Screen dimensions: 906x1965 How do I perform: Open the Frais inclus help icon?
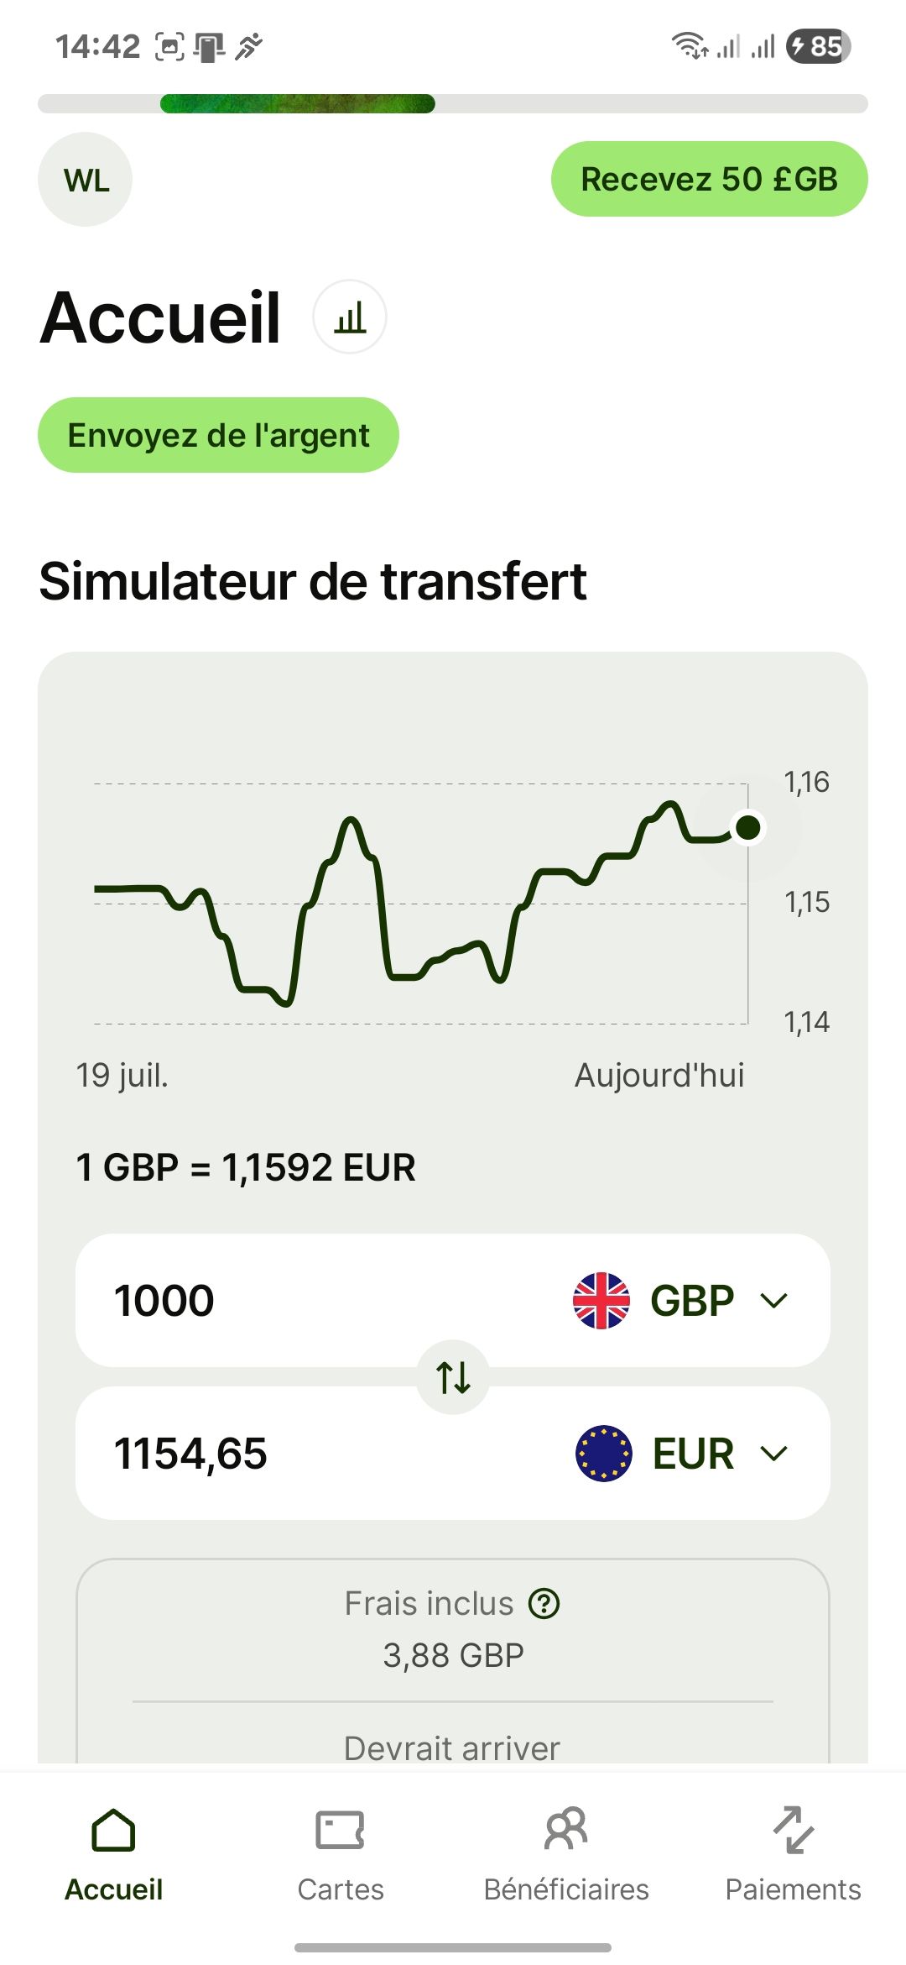click(544, 1604)
